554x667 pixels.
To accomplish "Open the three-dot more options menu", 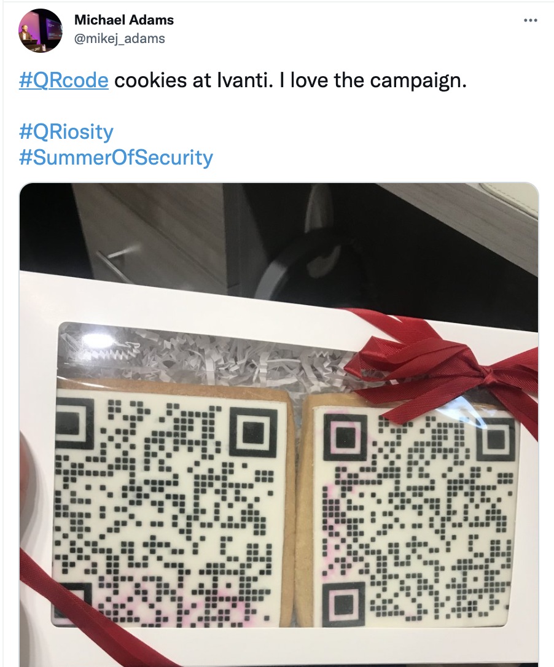I will pos(530,20).
